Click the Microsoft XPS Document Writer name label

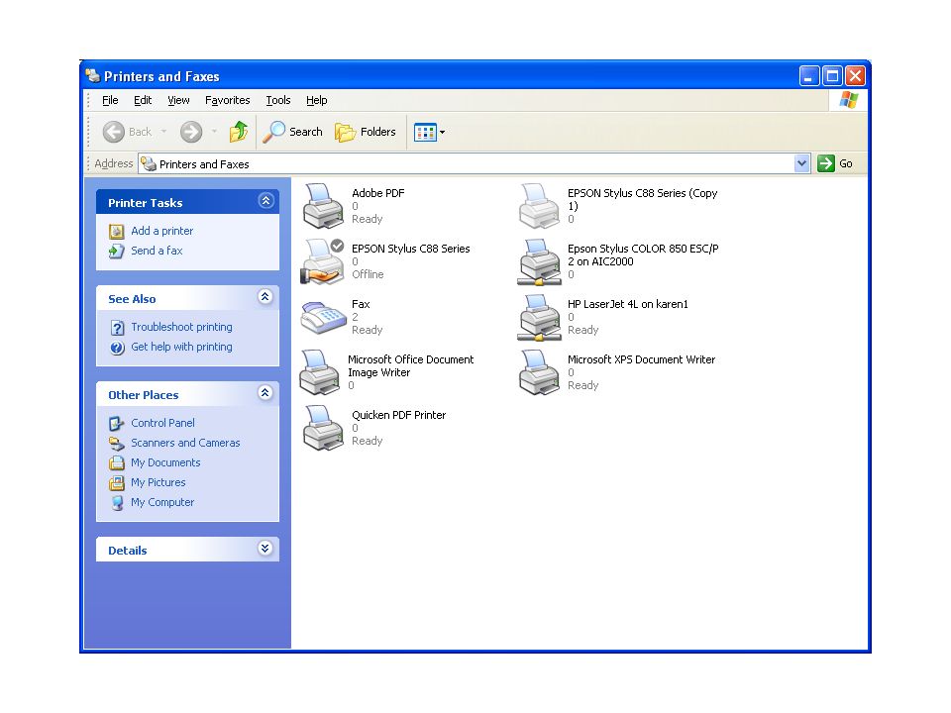coord(641,360)
